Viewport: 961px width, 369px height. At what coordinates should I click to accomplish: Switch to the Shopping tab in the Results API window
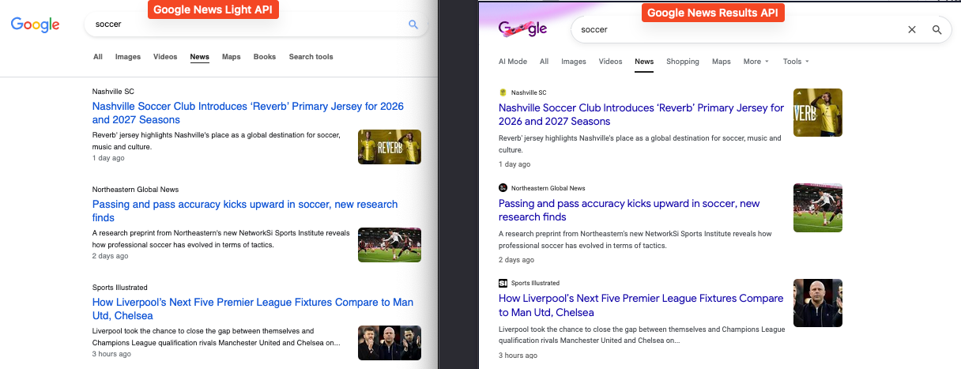[683, 62]
